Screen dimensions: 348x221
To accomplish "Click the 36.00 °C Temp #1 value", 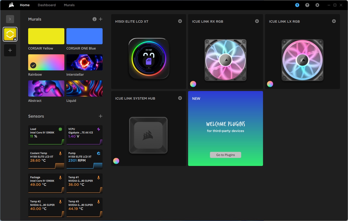I will pos(76,185).
